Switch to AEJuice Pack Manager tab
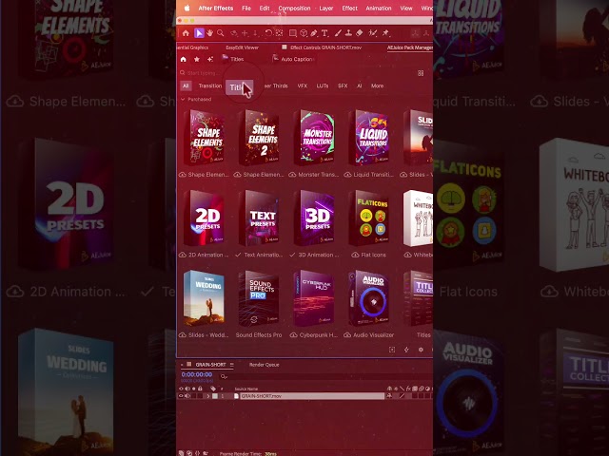This screenshot has height=456, width=609. (410, 47)
